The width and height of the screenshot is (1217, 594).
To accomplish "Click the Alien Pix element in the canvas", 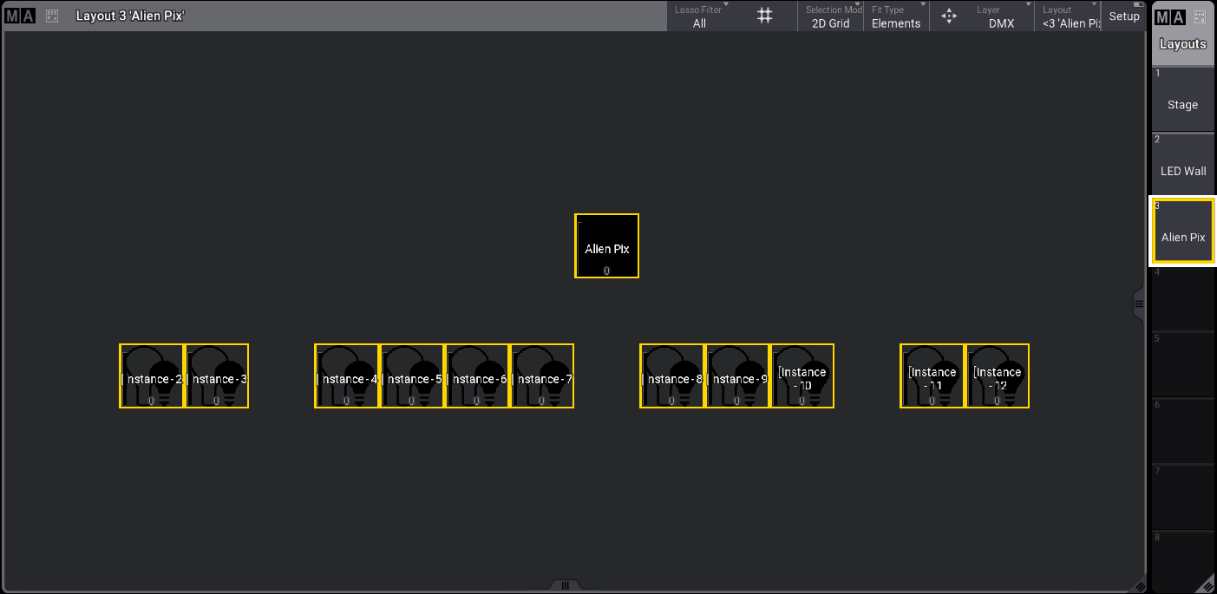I will pos(606,246).
